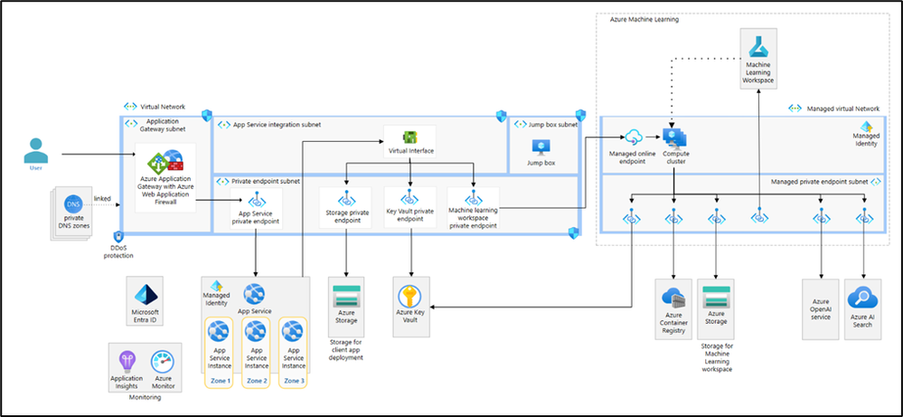Select the Compute cluster icon

674,138
